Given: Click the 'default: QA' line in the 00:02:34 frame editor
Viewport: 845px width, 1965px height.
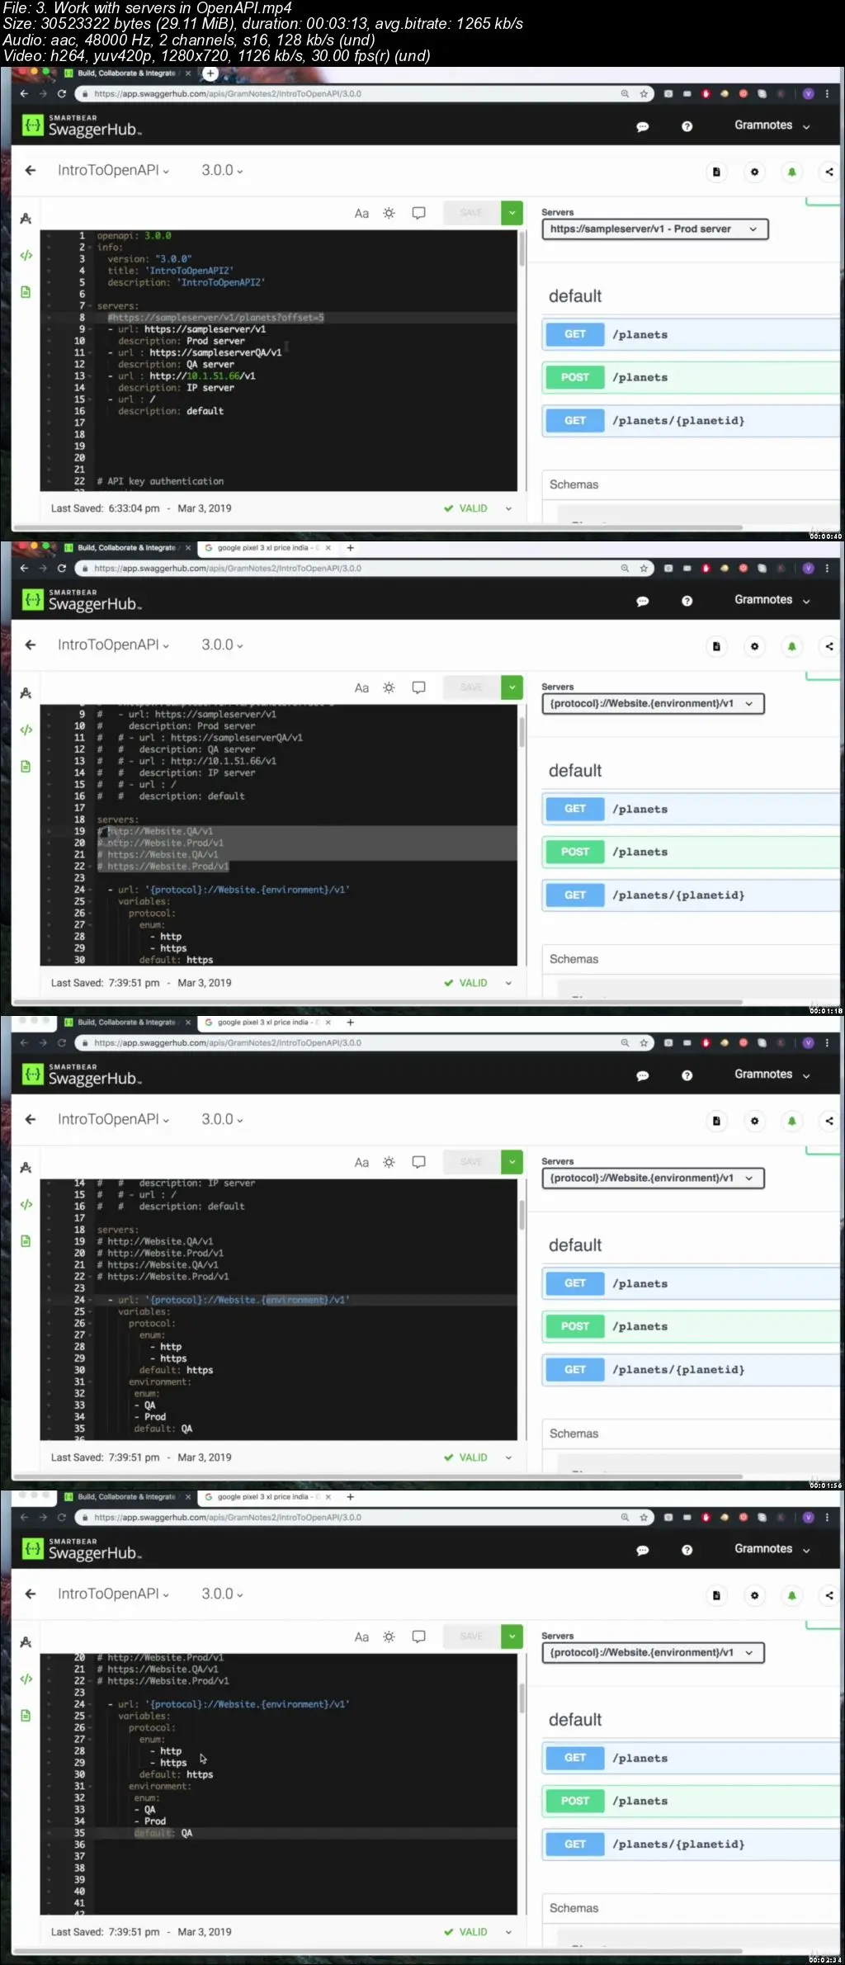Looking at the screenshot, I should tap(163, 1833).
